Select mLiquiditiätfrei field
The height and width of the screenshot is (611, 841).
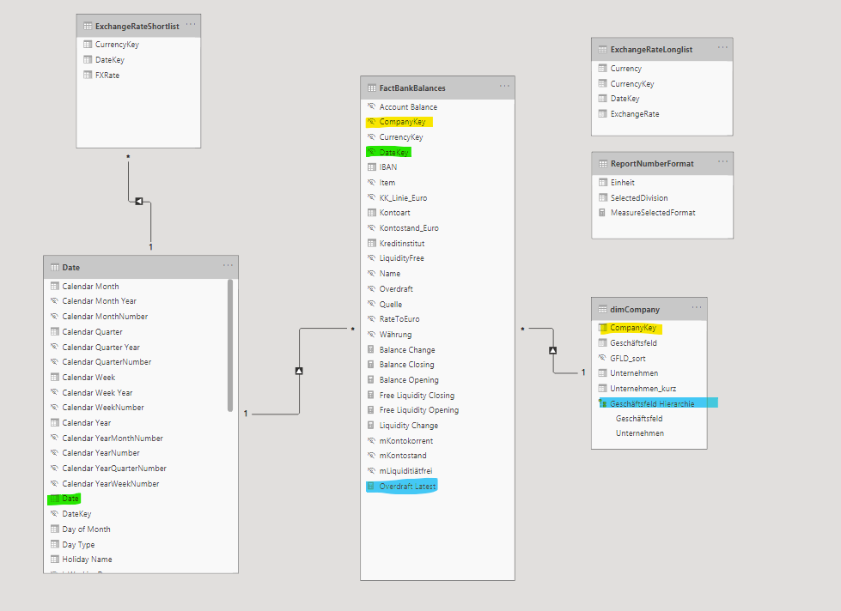405,470
